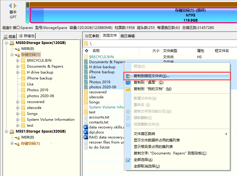Click the Lisa folder icon in tree

point(23,84)
